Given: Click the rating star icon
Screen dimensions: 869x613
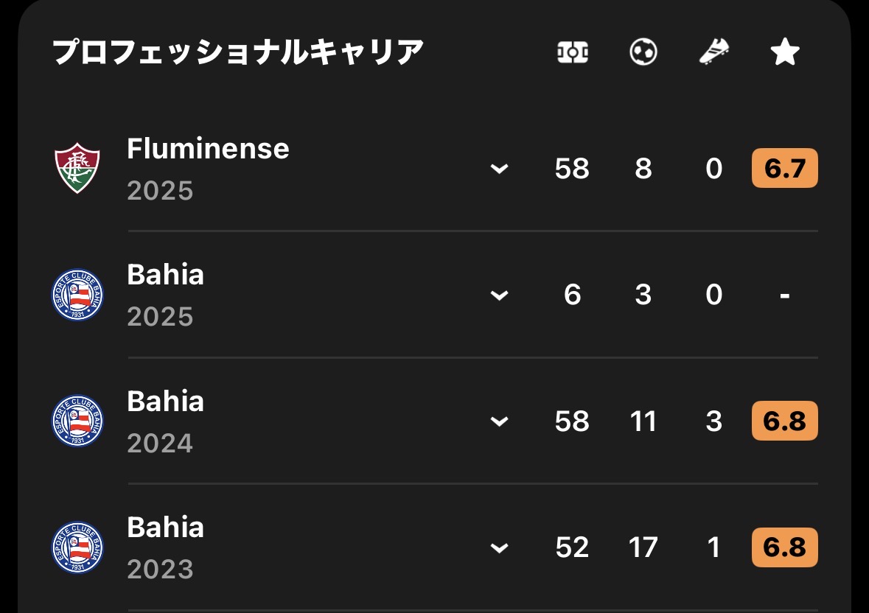Looking at the screenshot, I should [784, 52].
